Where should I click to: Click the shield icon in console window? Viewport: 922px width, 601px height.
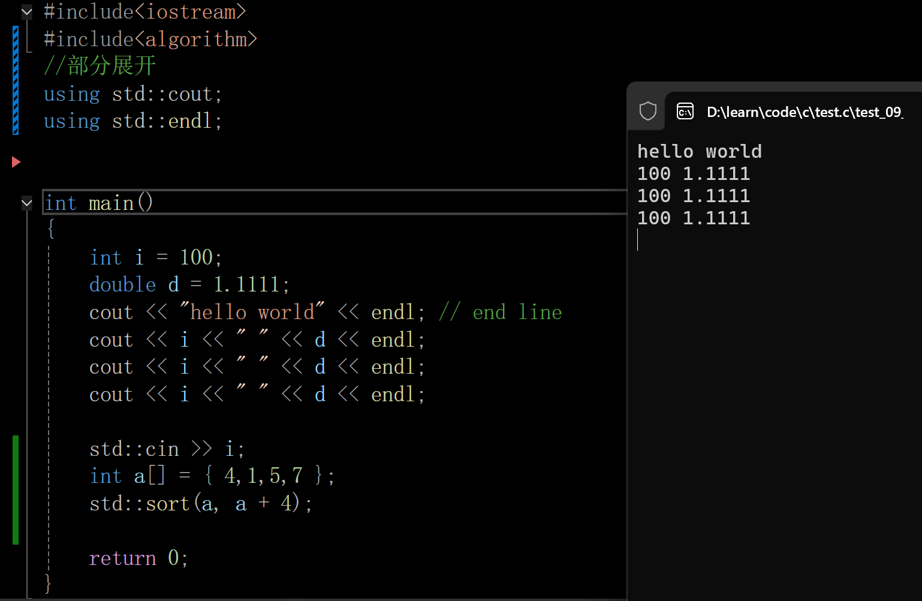pyautogui.click(x=648, y=111)
